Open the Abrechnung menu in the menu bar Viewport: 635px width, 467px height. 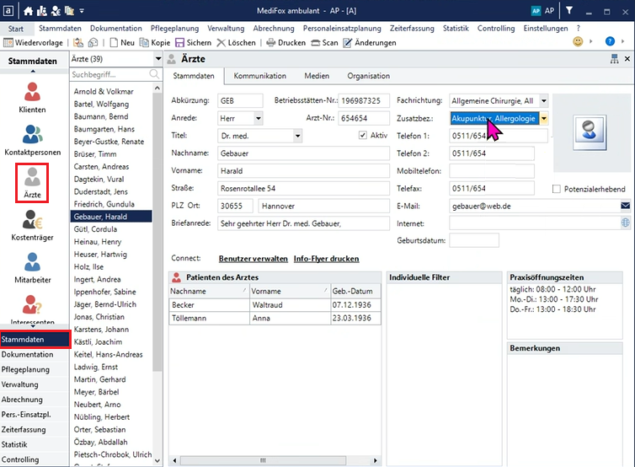[x=274, y=28]
